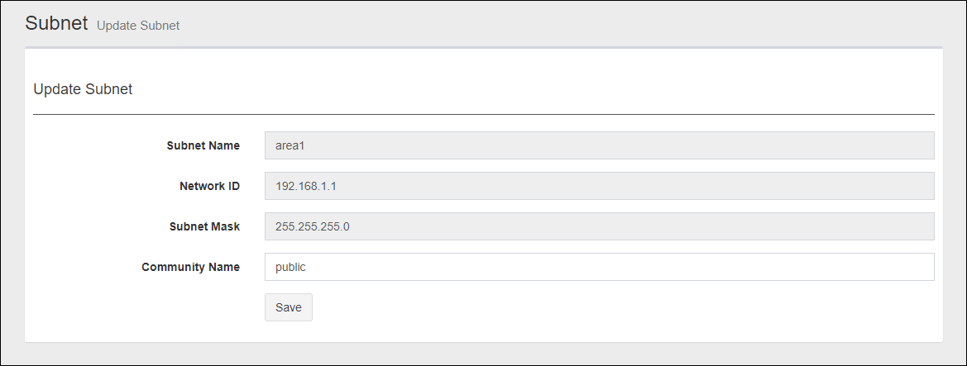967x366 pixels.
Task: Click the Subnet Mask label
Action: coord(203,226)
